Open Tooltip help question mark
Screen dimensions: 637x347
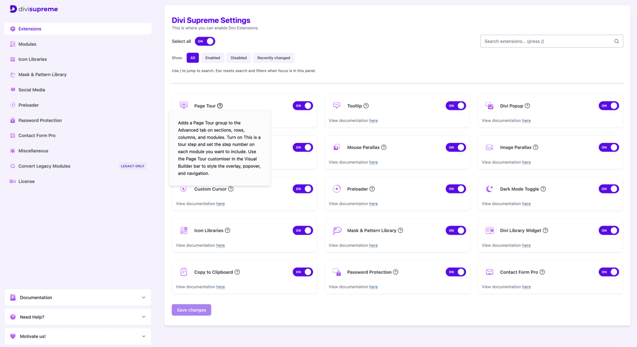[366, 106]
